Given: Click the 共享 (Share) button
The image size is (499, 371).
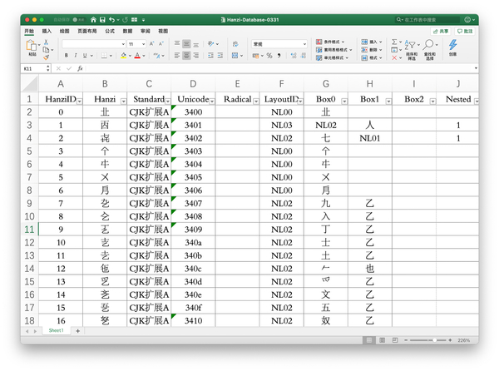Looking at the screenshot, I should [442, 31].
